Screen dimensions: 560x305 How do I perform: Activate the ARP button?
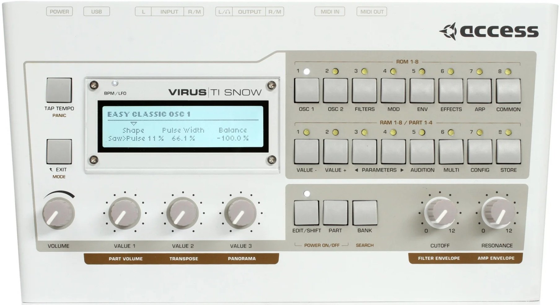coord(479,91)
